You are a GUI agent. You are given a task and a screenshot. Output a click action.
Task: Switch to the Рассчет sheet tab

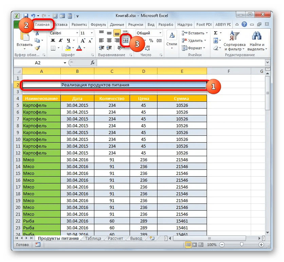(x=115, y=239)
